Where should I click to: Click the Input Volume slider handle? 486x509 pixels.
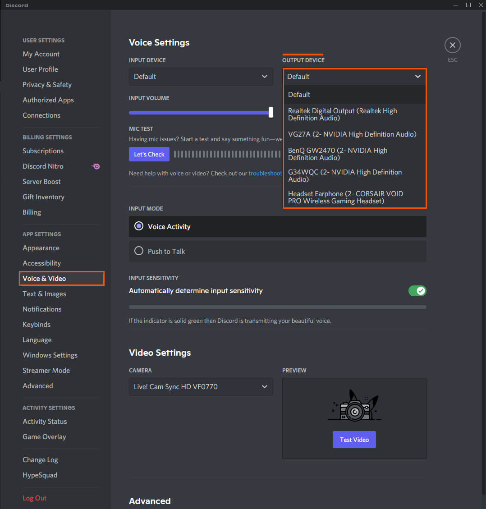(271, 112)
